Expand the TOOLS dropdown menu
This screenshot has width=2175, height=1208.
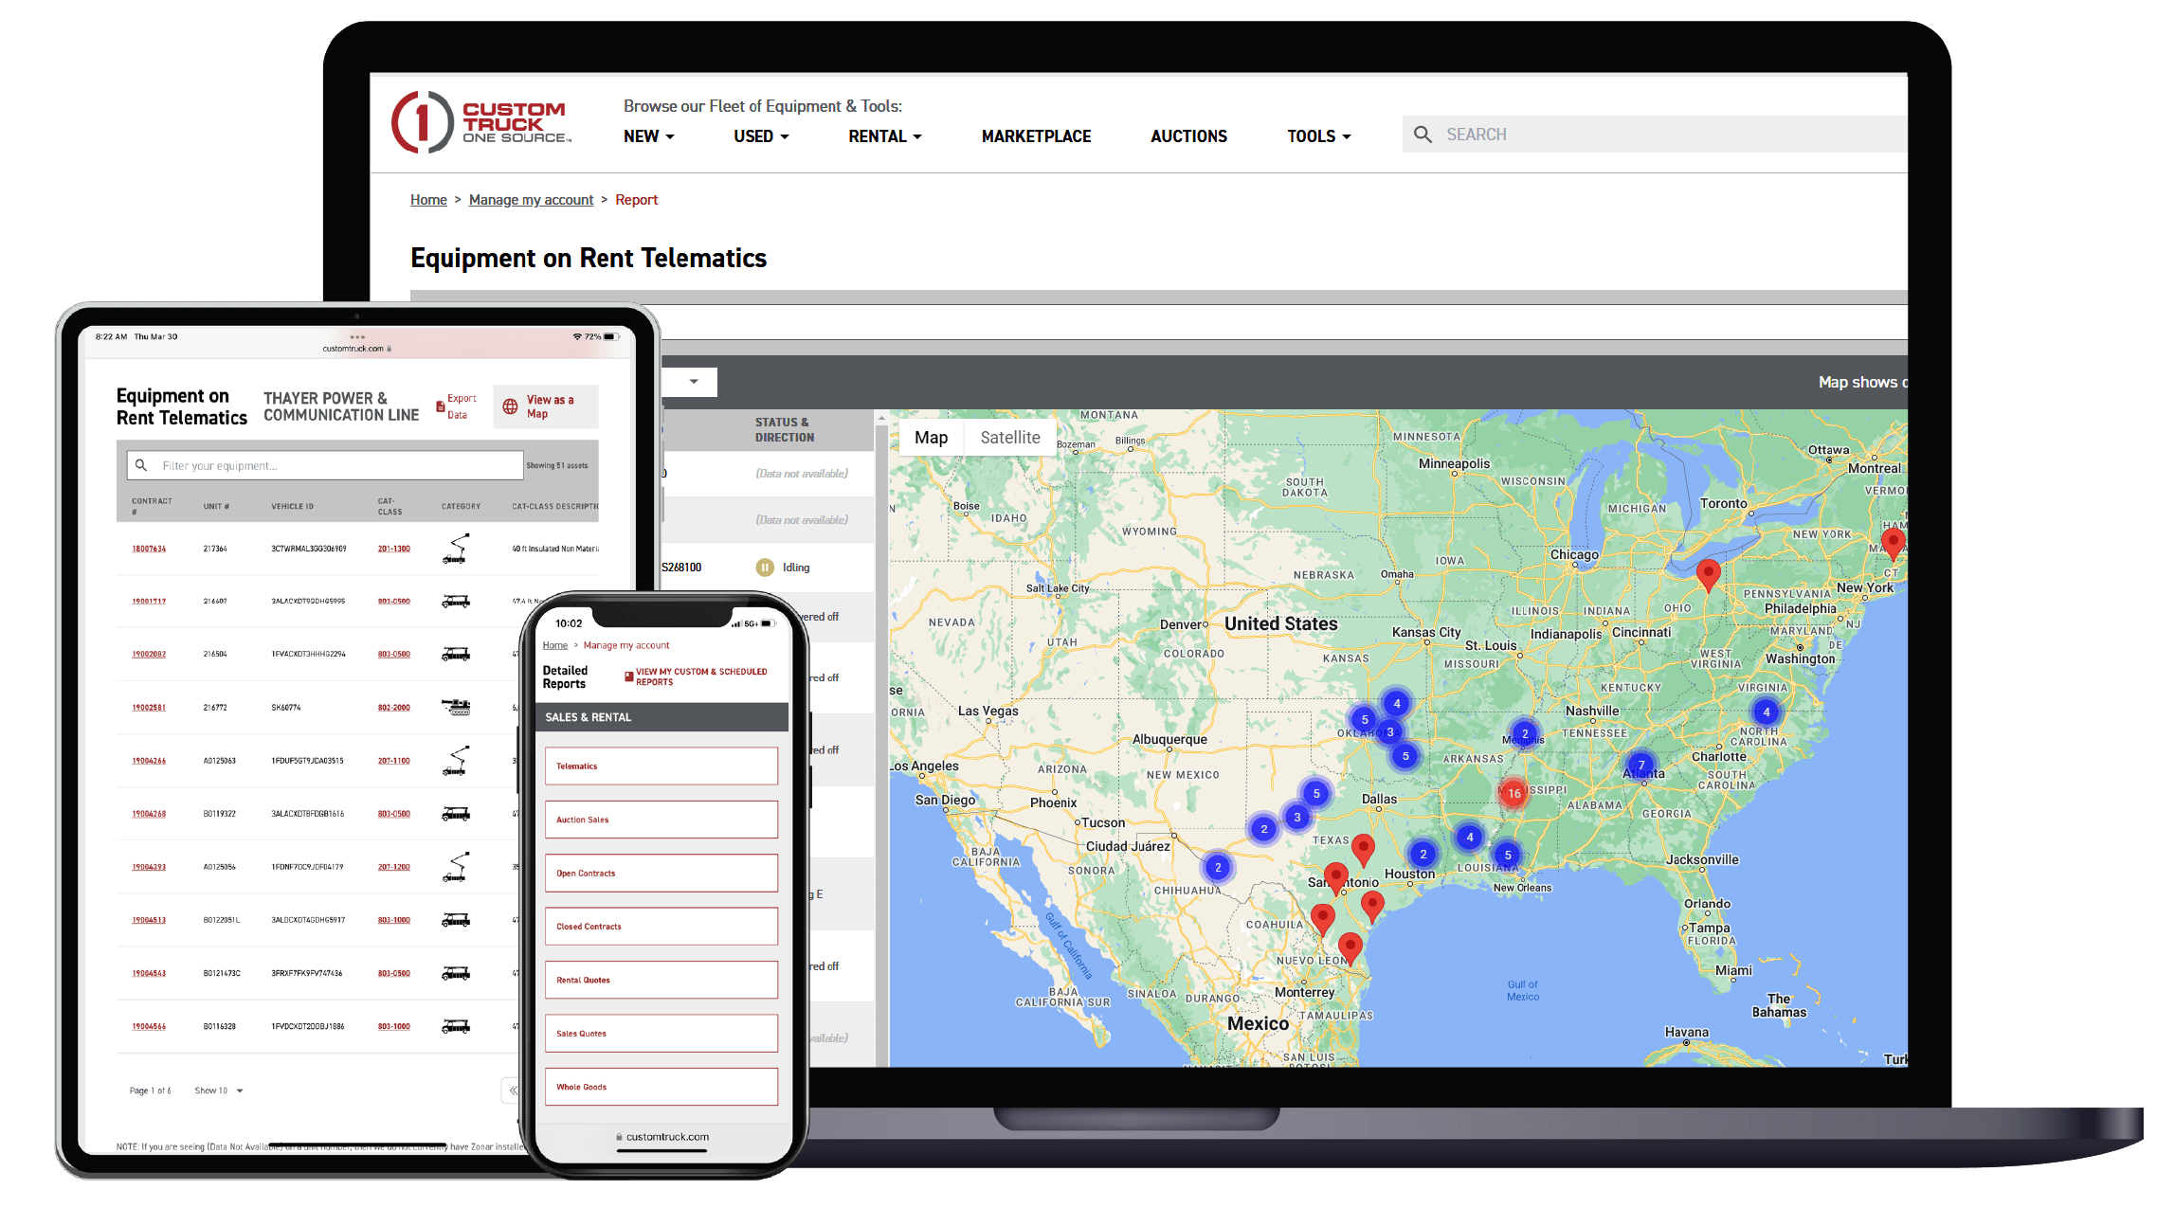(x=1319, y=136)
